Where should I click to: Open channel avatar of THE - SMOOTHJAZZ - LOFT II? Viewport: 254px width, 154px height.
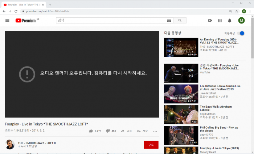pyautogui.click(x=10, y=145)
